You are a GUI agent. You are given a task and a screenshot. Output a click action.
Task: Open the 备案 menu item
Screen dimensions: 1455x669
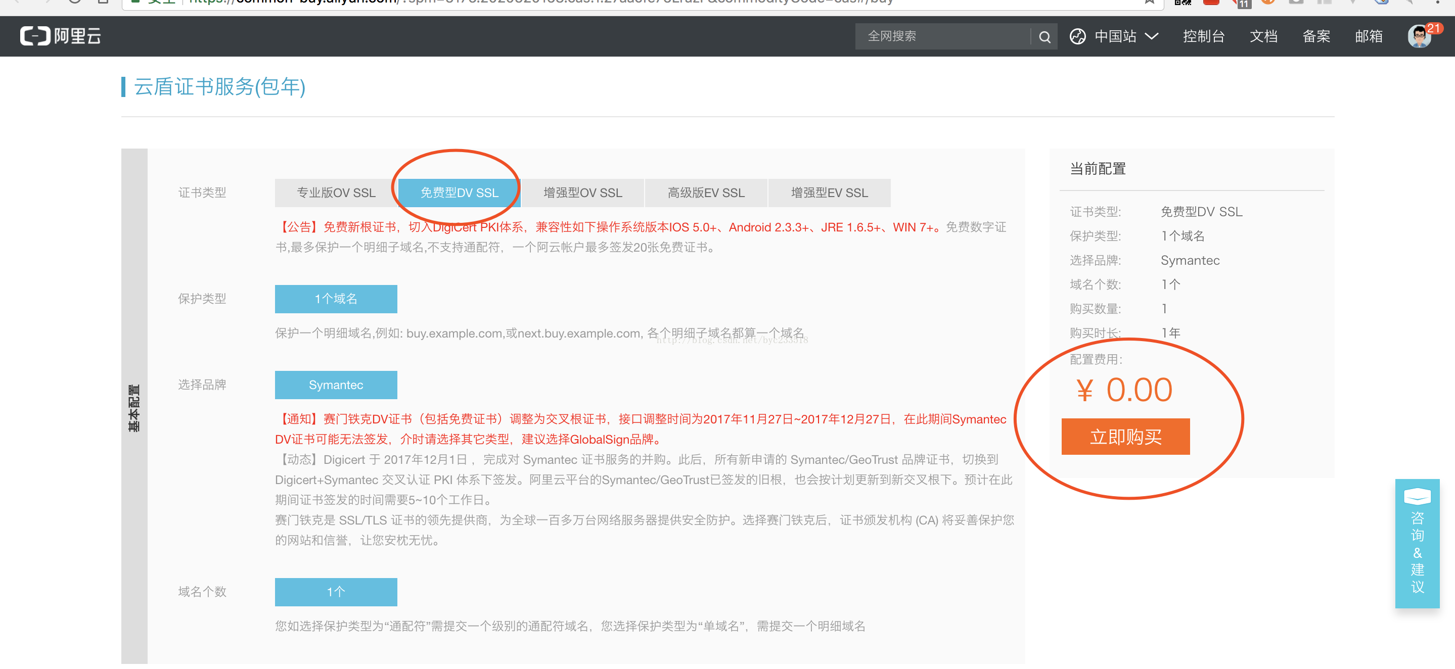pos(1316,36)
